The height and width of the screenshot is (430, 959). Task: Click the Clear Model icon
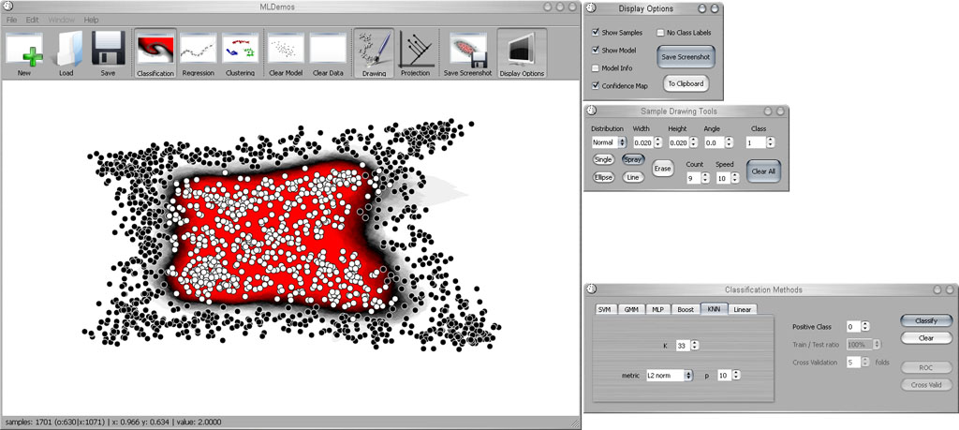[x=287, y=49]
